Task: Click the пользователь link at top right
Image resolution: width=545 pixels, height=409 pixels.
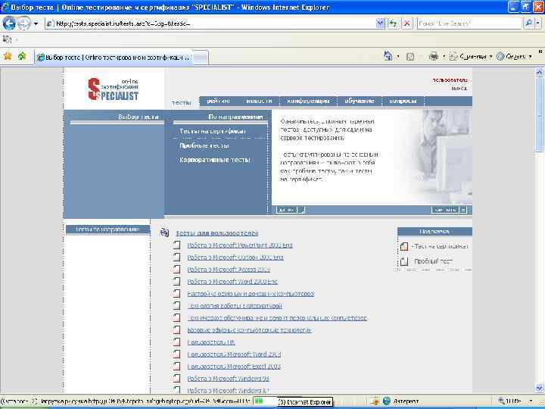Action: (x=450, y=80)
